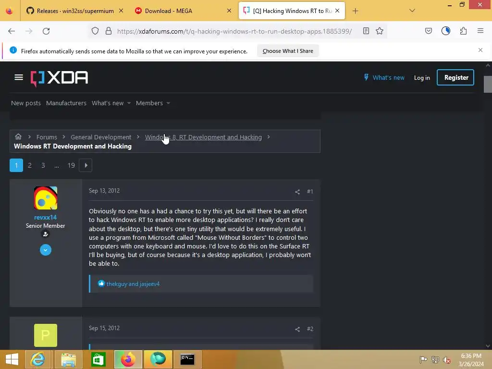Open the tracking protection shield icon
The width and height of the screenshot is (492, 369).
(x=95, y=31)
